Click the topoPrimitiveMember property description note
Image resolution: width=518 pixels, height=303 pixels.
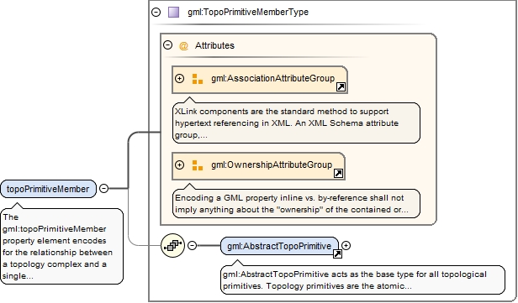pyautogui.click(x=61, y=246)
